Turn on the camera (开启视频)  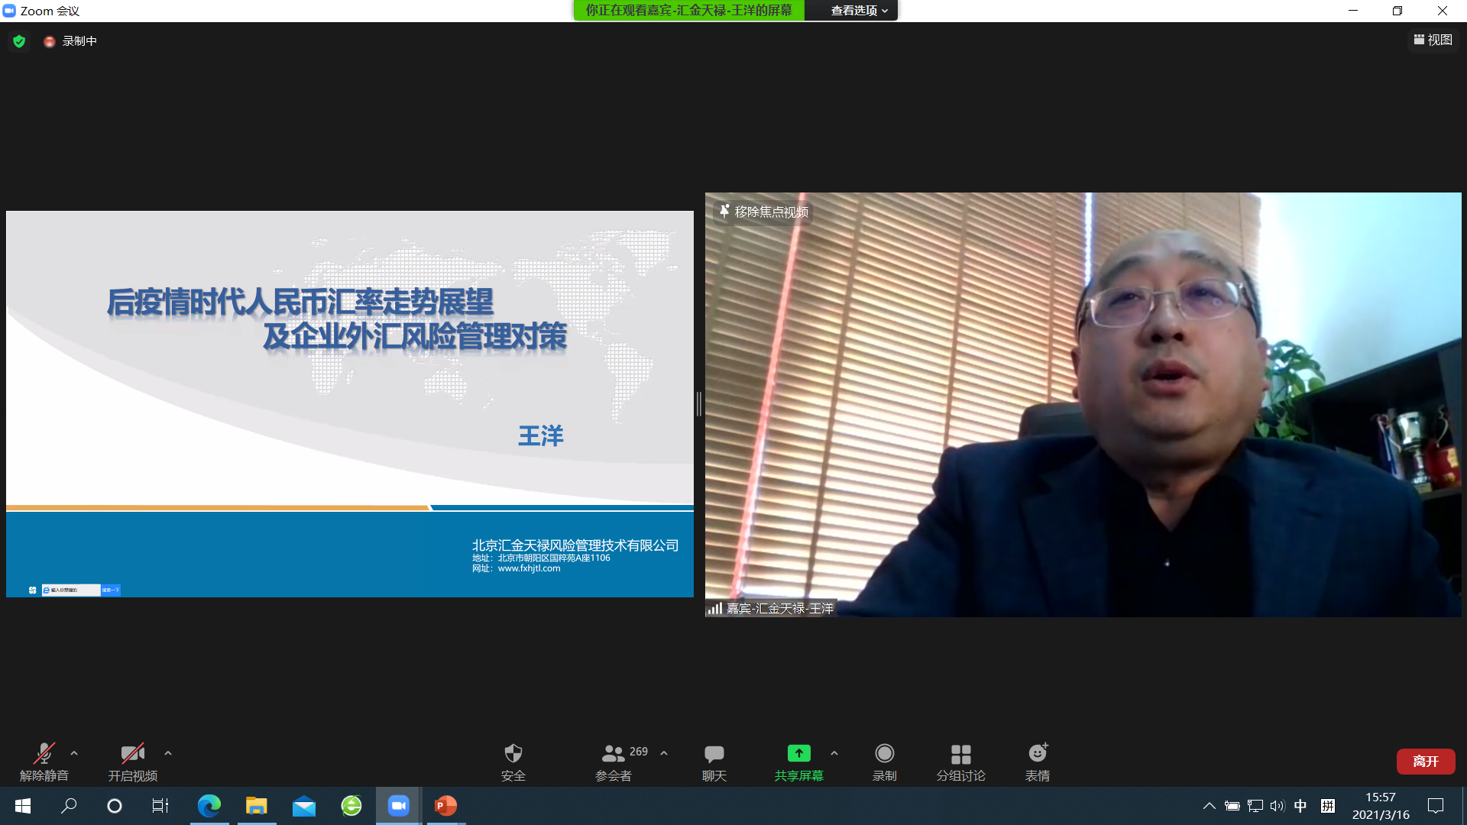[132, 754]
